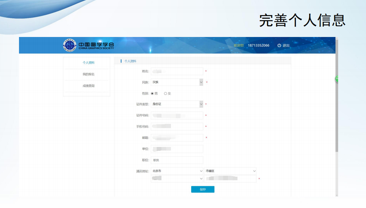Image resolution: width=366 pixels, height=208 pixels.
Task: Open the 民族 dropdown showing 汉族
Action: click(x=177, y=82)
